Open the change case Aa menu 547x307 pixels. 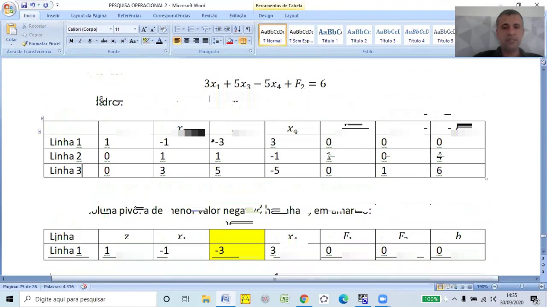coord(133,41)
